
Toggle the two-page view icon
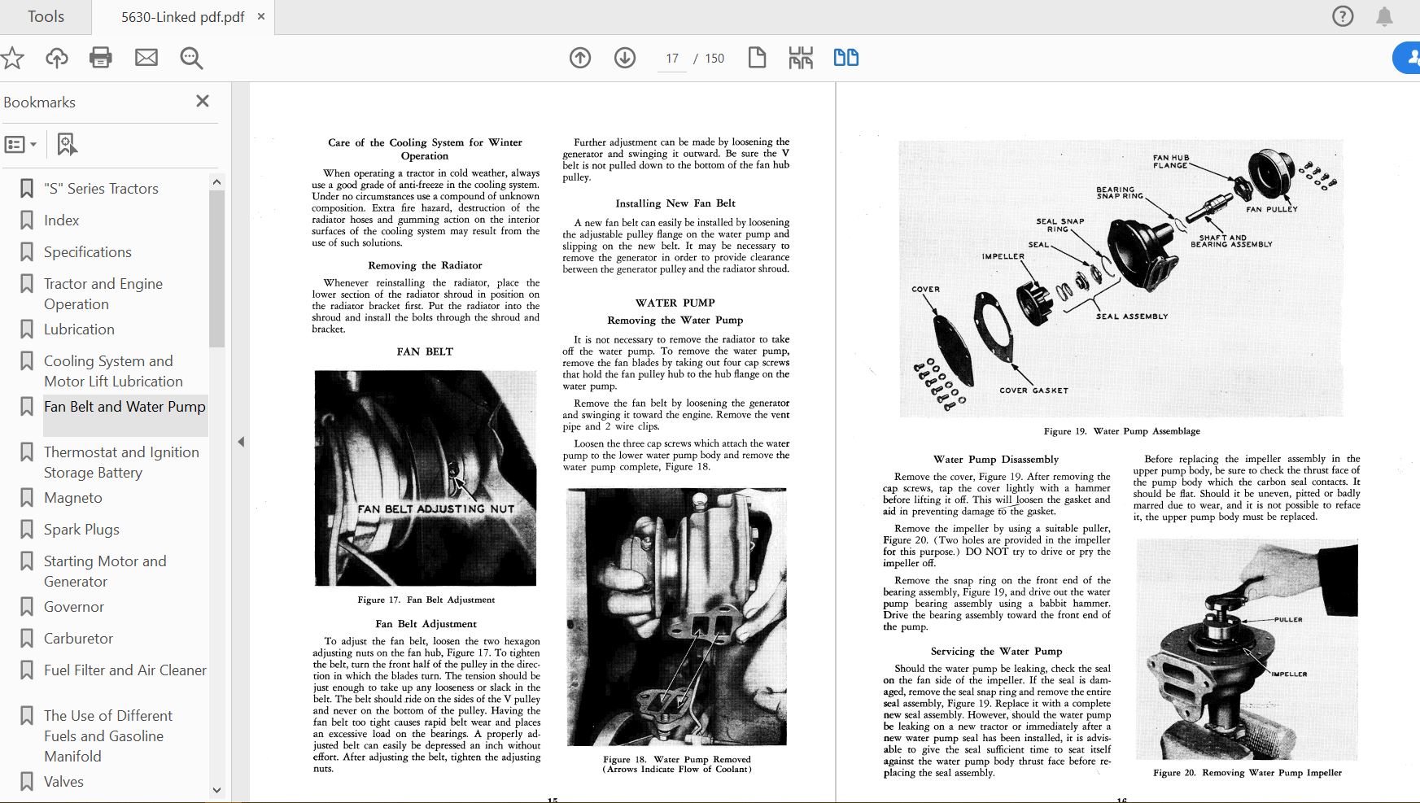point(846,58)
